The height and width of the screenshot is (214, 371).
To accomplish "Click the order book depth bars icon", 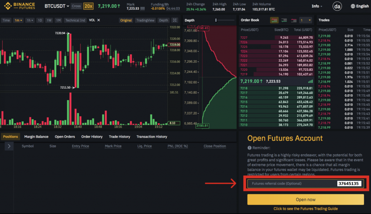I will (x=310, y=81).
